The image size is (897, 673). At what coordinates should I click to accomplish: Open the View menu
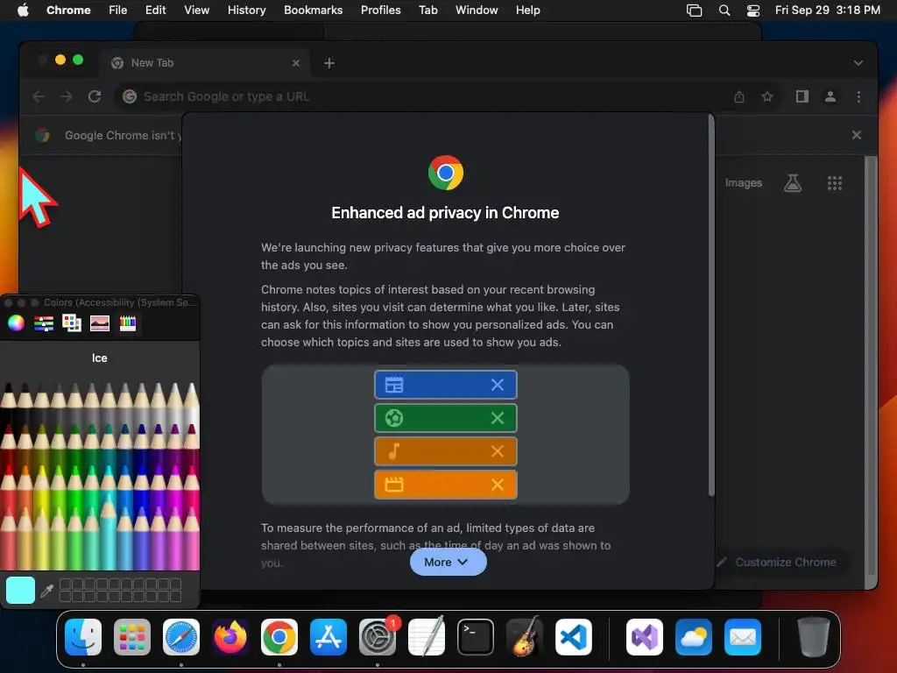[196, 11]
